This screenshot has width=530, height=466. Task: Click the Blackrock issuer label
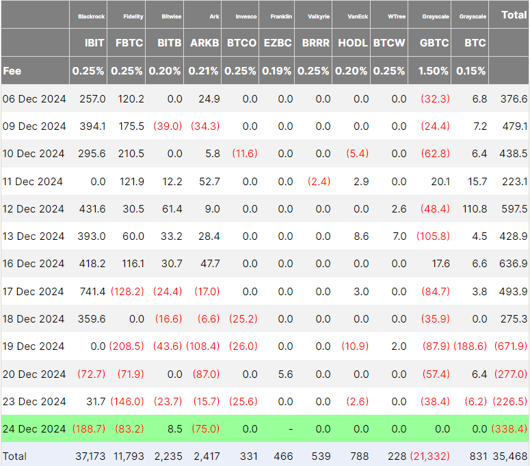[91, 16]
